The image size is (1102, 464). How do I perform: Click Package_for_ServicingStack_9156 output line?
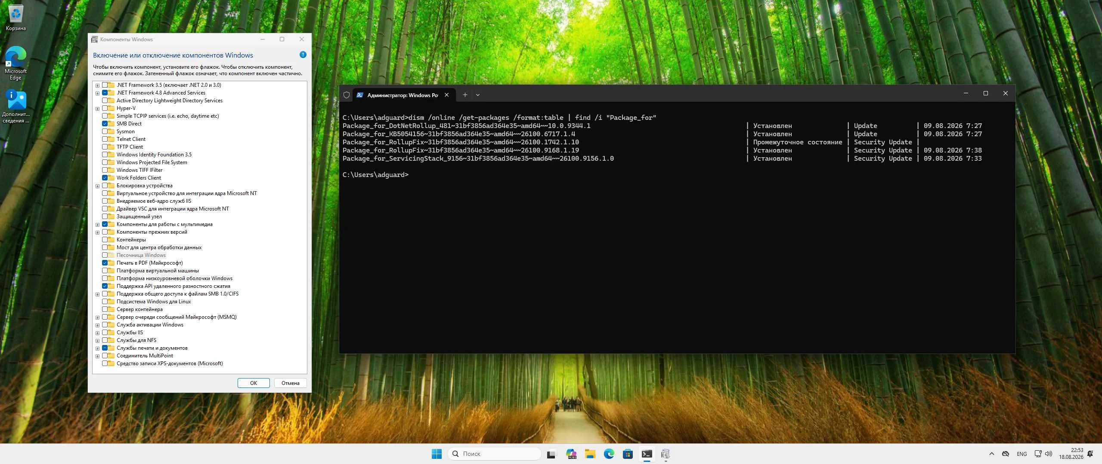[x=478, y=159]
